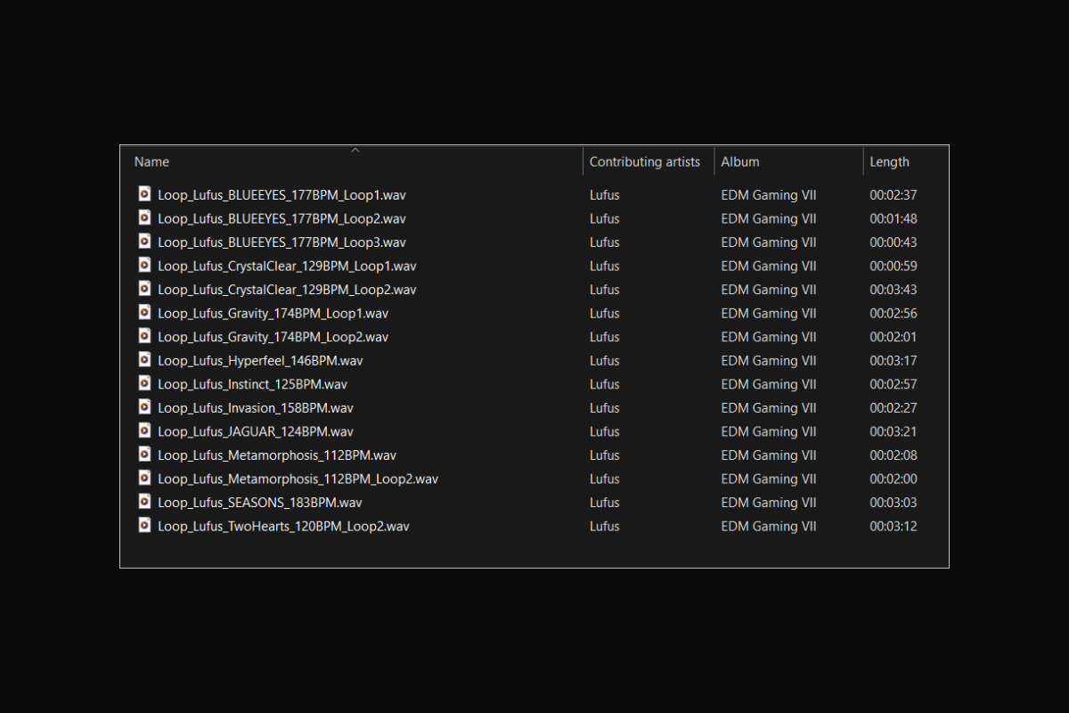1069x713 pixels.
Task: Select Loop_Lufus_Metamorphosis_112BPM_Loop2.wav file name
Action: 298,479
